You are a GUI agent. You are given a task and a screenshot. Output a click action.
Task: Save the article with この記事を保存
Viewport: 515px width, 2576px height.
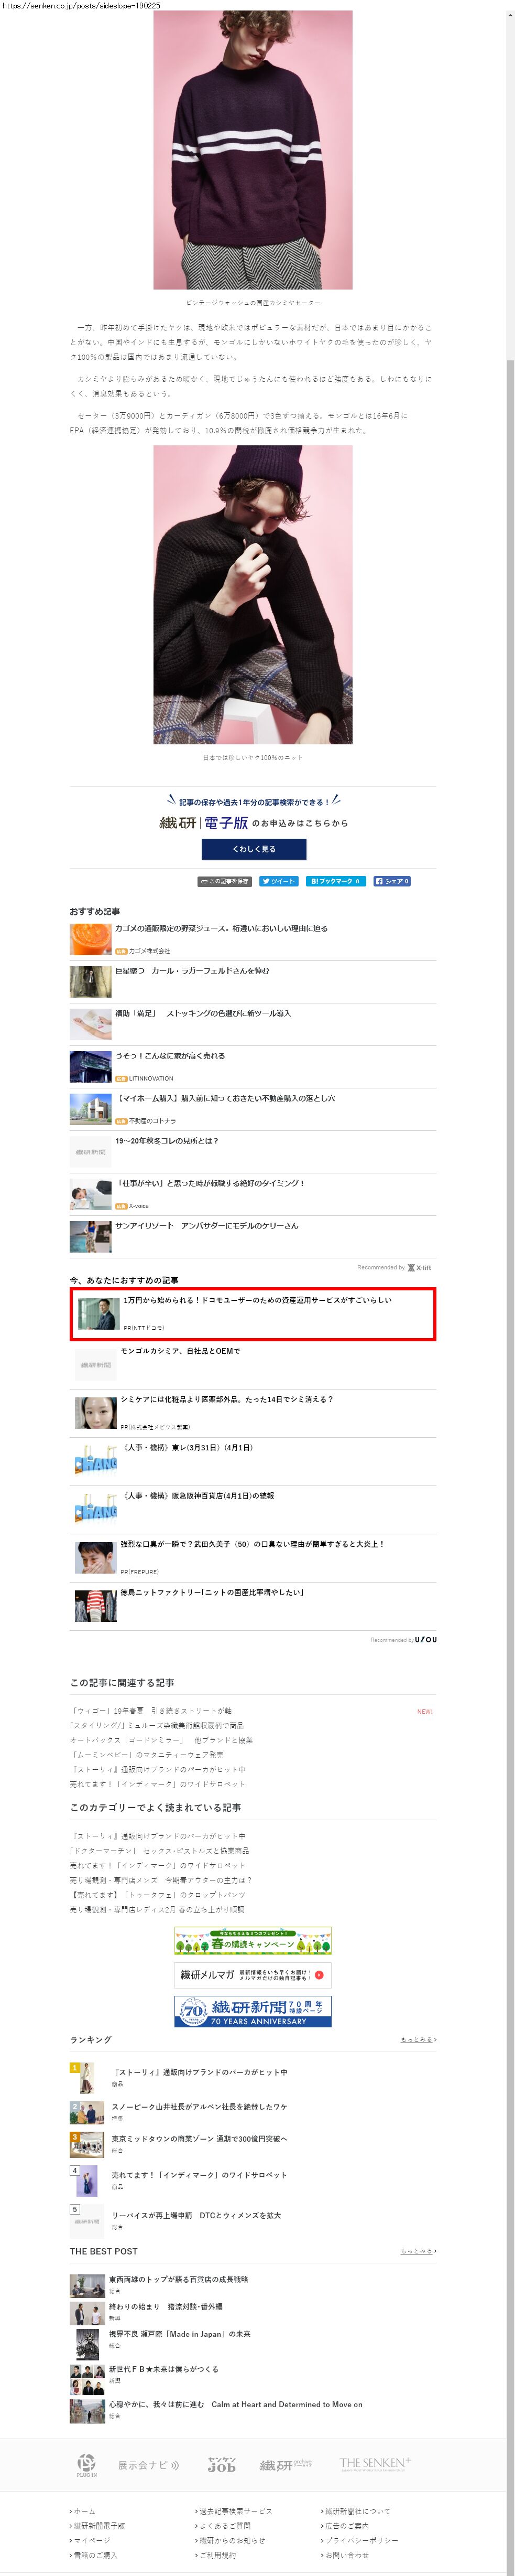pos(225,881)
